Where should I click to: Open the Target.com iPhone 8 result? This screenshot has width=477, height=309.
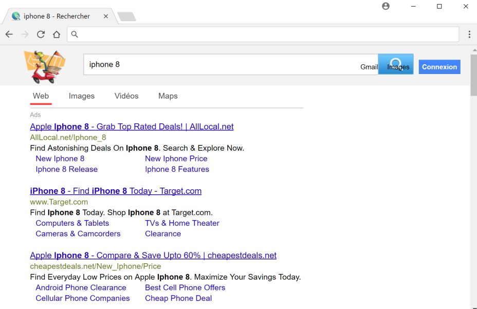116,191
